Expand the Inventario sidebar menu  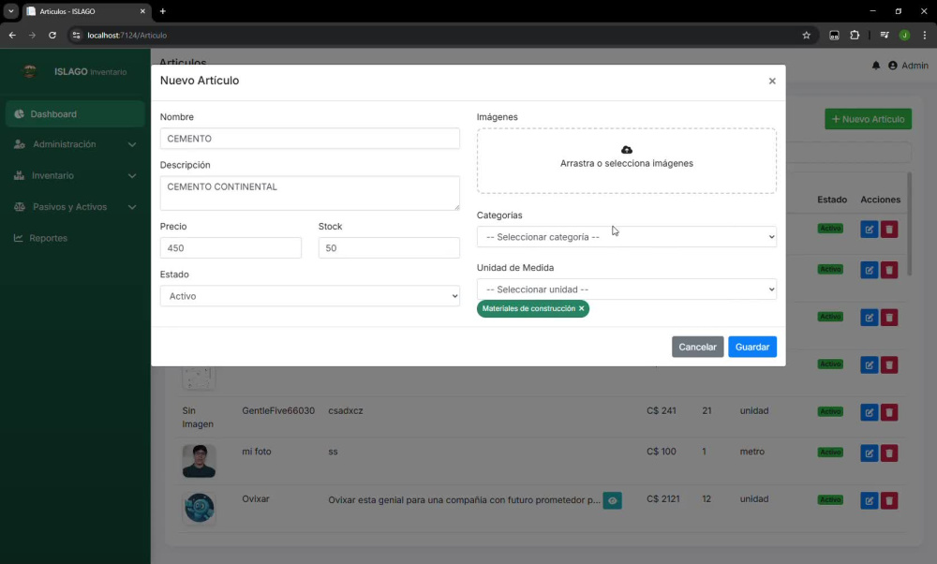[75, 175]
